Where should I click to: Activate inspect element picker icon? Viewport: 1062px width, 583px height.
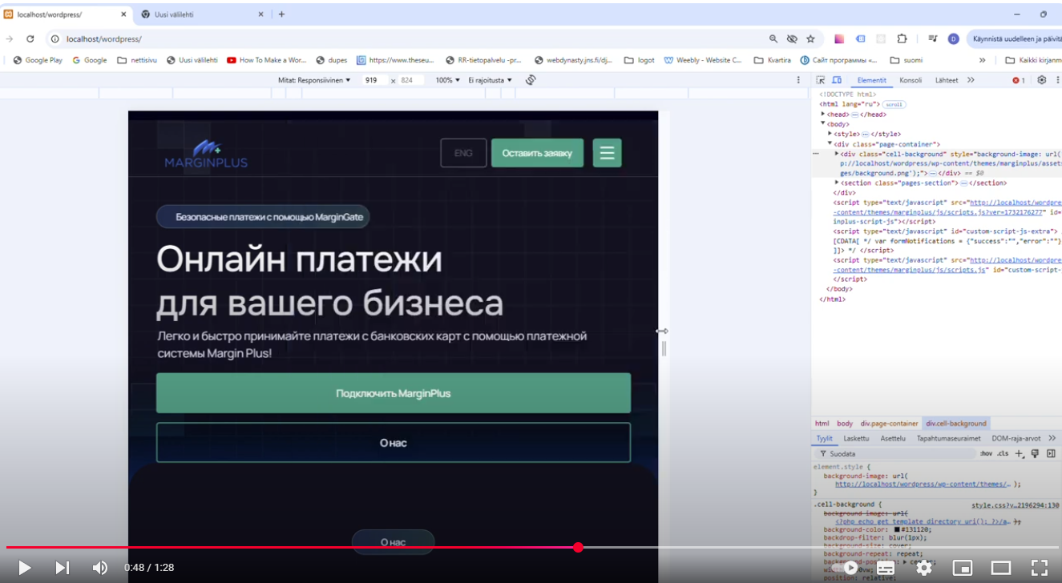pos(821,80)
